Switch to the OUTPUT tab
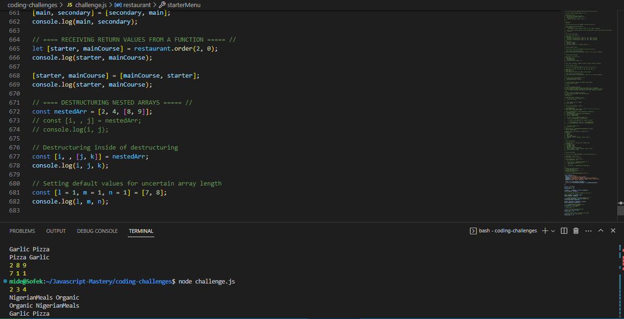 (56, 231)
